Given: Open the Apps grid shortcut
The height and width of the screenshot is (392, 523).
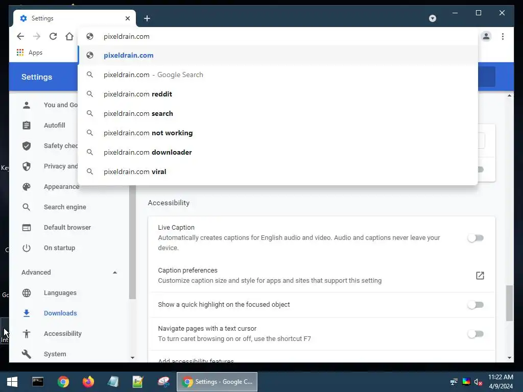Looking at the screenshot, I should tap(29, 53).
